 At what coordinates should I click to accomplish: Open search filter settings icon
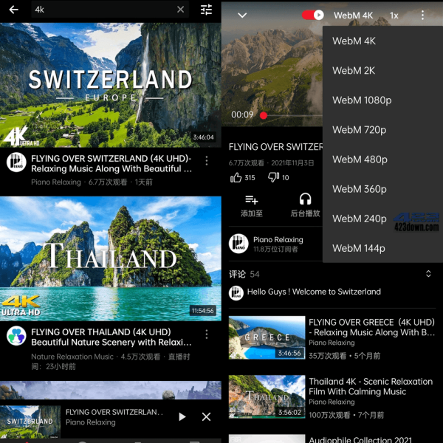[206, 10]
